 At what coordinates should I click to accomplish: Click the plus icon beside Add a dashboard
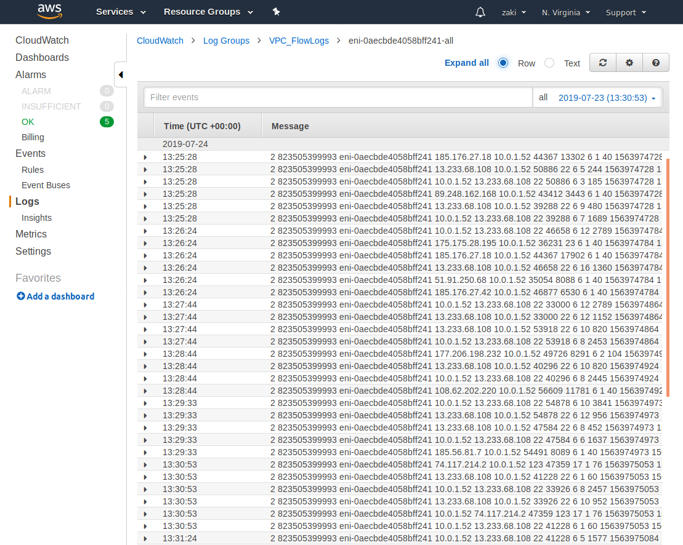pyautogui.click(x=20, y=296)
